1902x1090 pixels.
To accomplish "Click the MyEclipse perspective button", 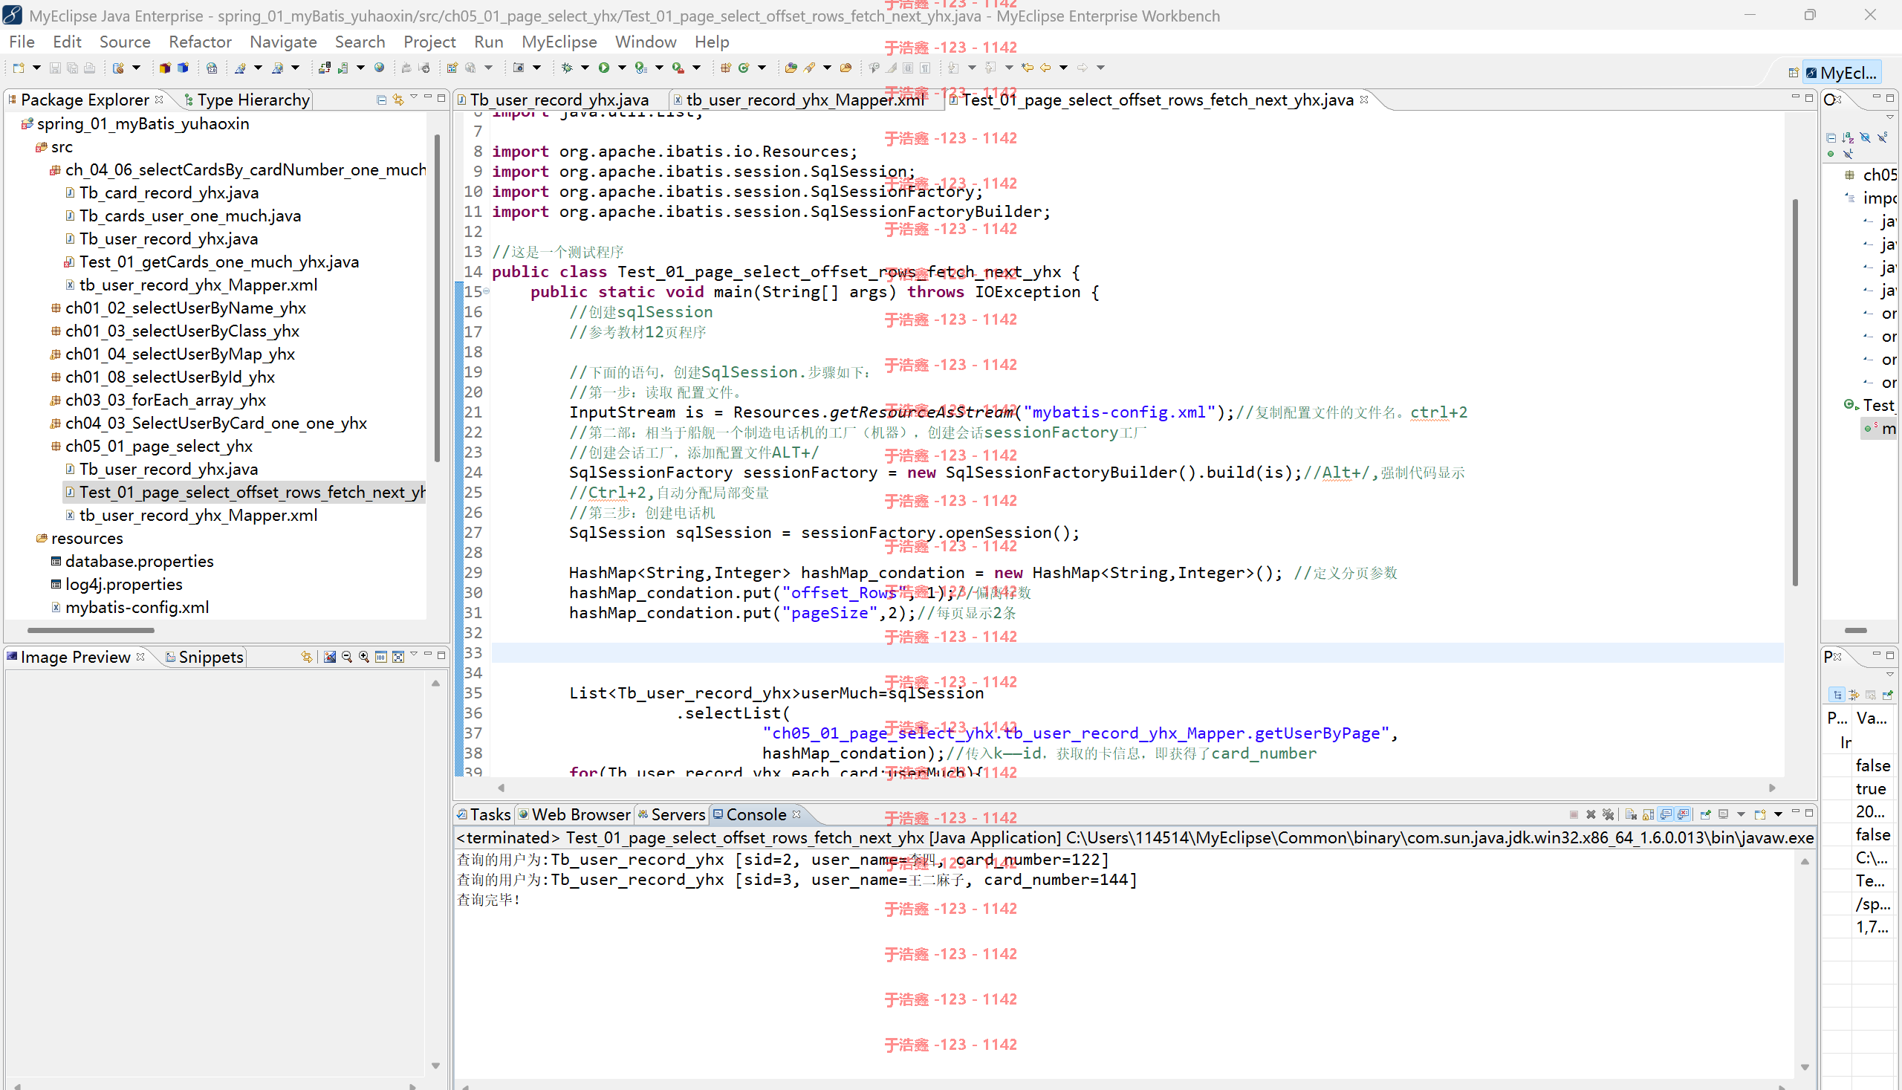I will [x=1842, y=73].
